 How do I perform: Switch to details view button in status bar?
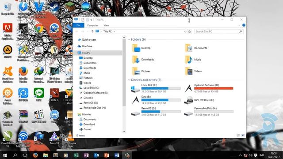238,135
